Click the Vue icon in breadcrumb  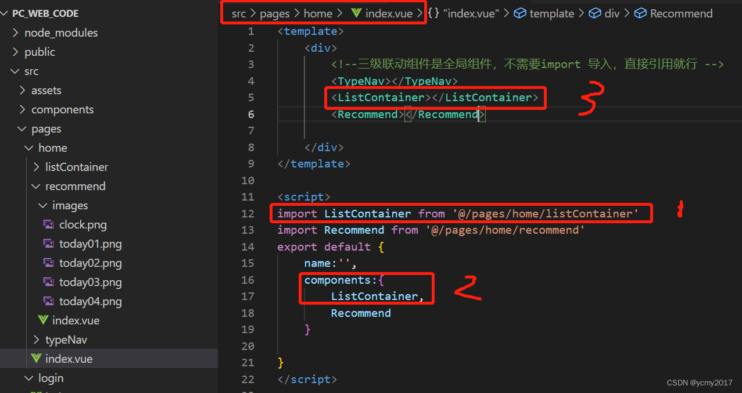[356, 13]
